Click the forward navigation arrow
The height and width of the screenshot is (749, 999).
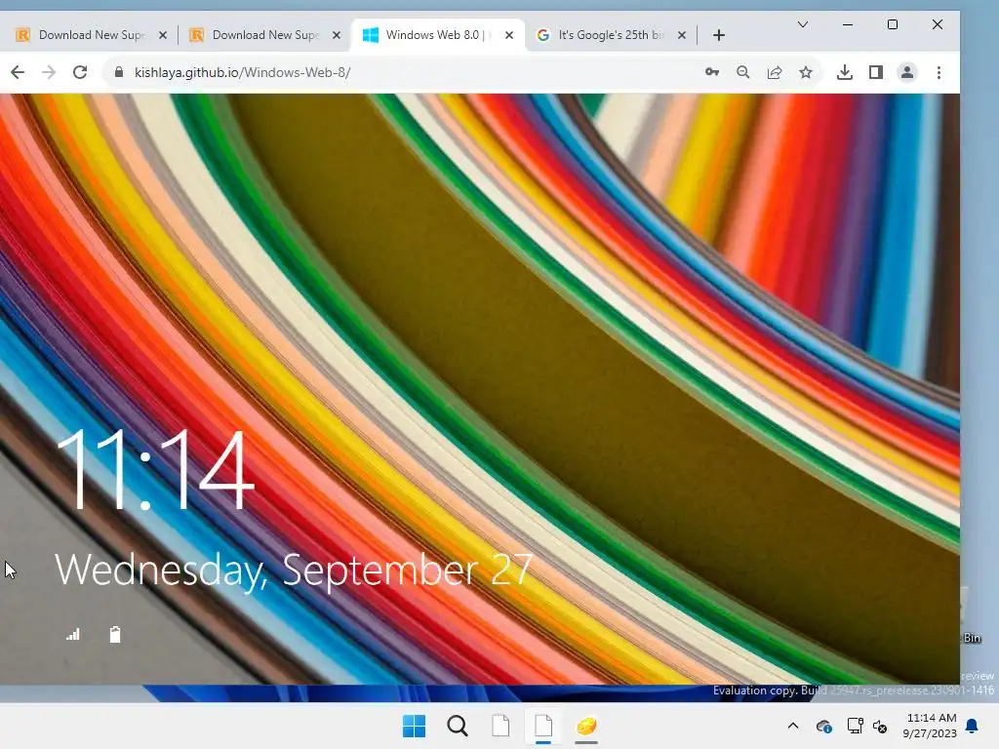49,72
